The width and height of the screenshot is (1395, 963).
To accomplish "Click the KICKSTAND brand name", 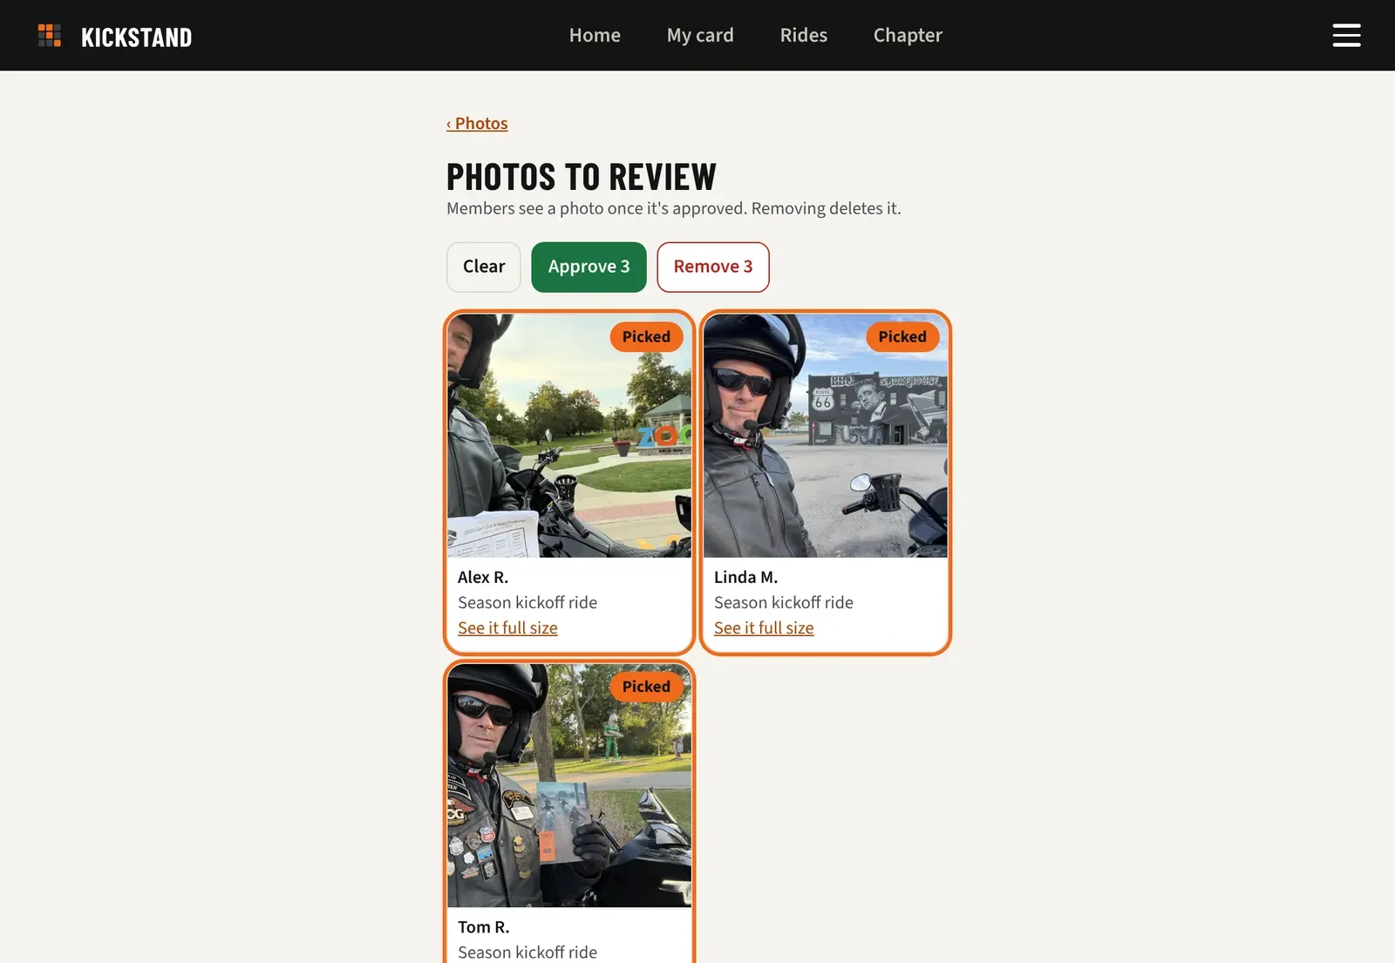I will click(x=136, y=37).
